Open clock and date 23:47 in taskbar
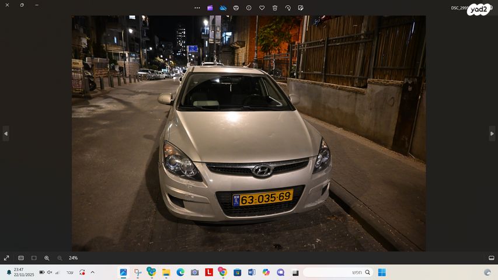This screenshot has width=498, height=280. click(24, 272)
